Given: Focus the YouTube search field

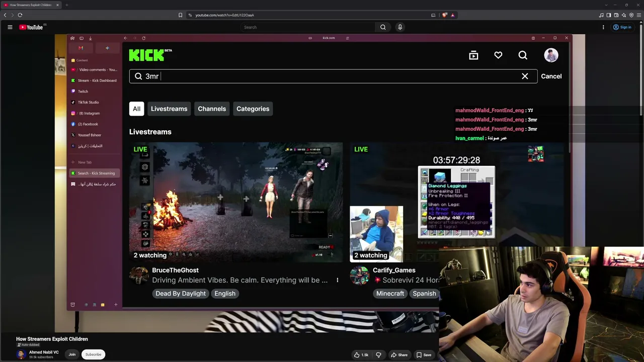Looking at the screenshot, I should [307, 27].
